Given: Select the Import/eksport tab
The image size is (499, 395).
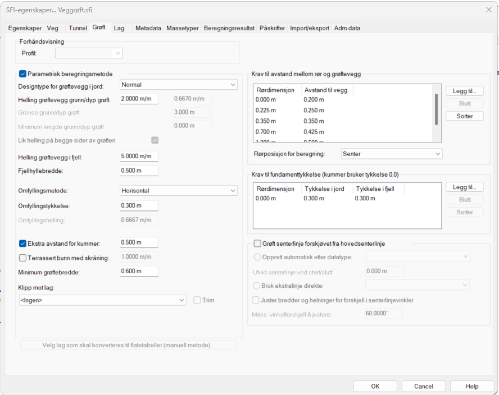Looking at the screenshot, I should click(x=310, y=28).
